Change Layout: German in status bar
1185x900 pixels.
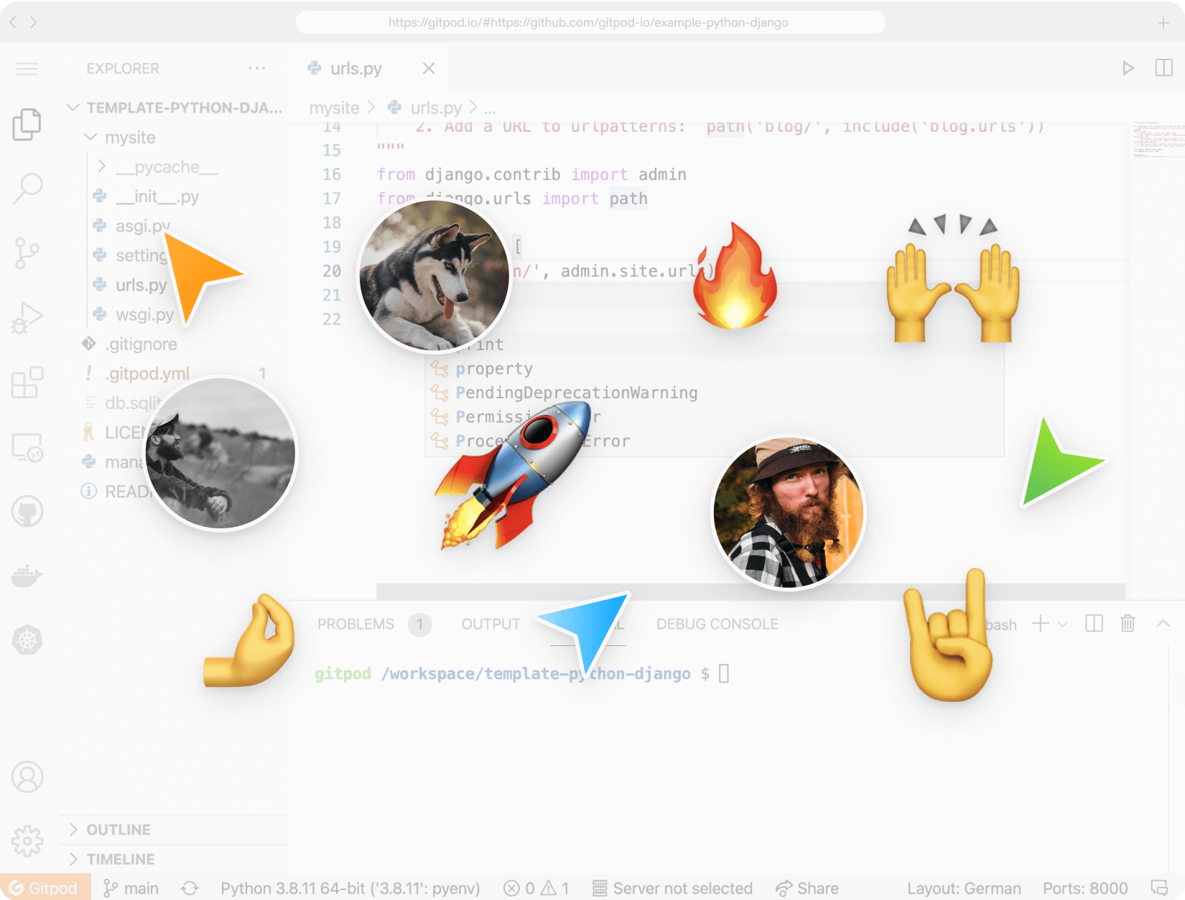tap(964, 889)
